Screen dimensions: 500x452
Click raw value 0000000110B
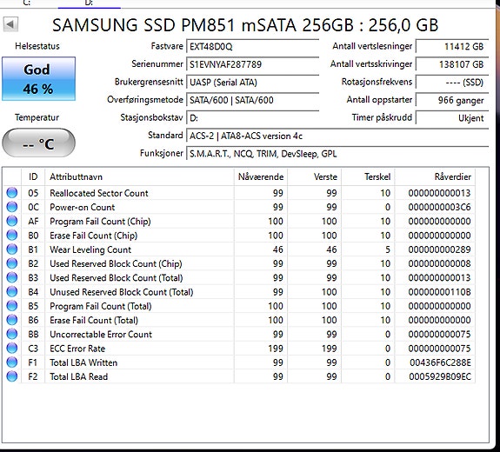[439, 292]
